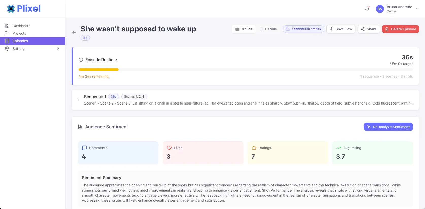
Task: Click the 'Episode Runtime' label
Action: tap(101, 60)
